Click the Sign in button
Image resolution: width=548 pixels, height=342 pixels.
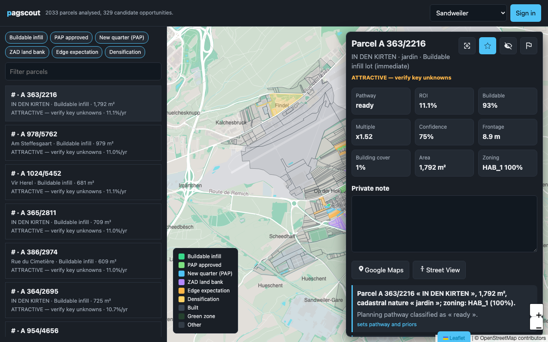pyautogui.click(x=526, y=13)
